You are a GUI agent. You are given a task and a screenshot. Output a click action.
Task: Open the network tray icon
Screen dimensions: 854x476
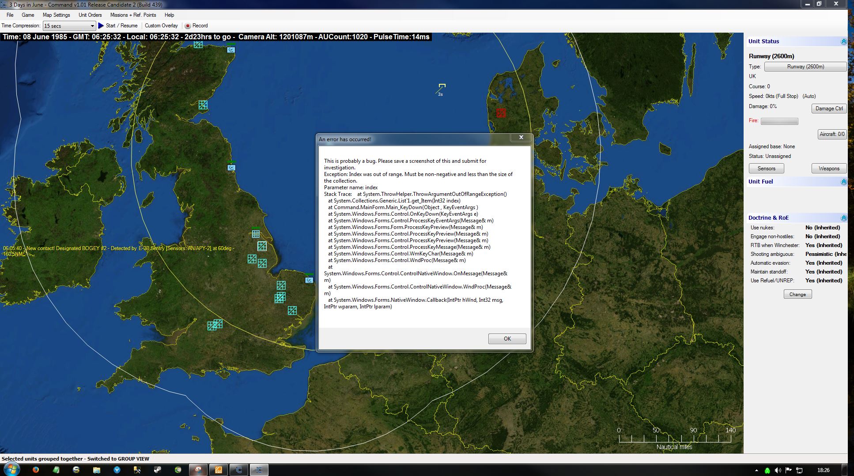[799, 470]
